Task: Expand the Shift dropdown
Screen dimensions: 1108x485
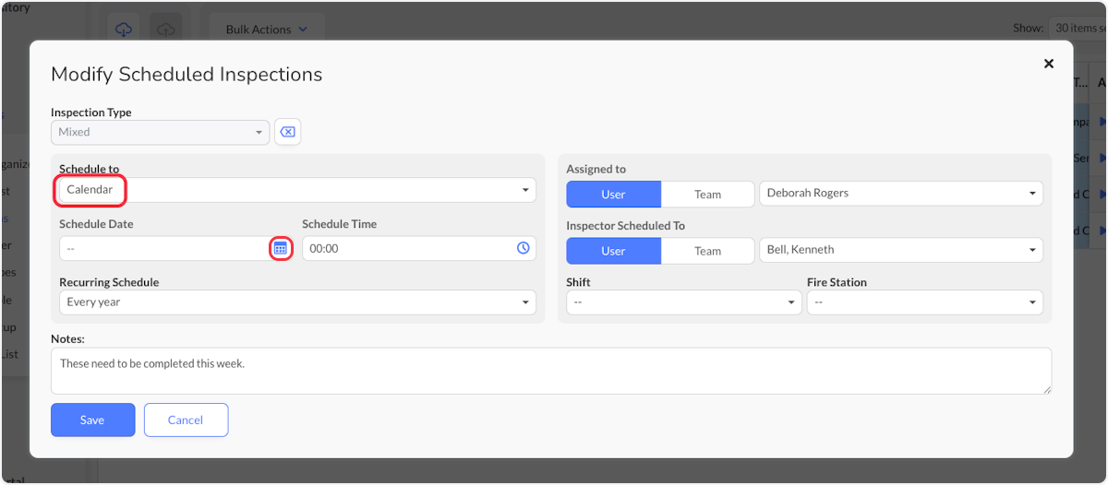Action: (x=684, y=302)
